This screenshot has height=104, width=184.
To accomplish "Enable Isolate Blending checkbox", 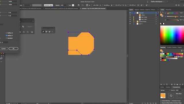I will 161,101.
